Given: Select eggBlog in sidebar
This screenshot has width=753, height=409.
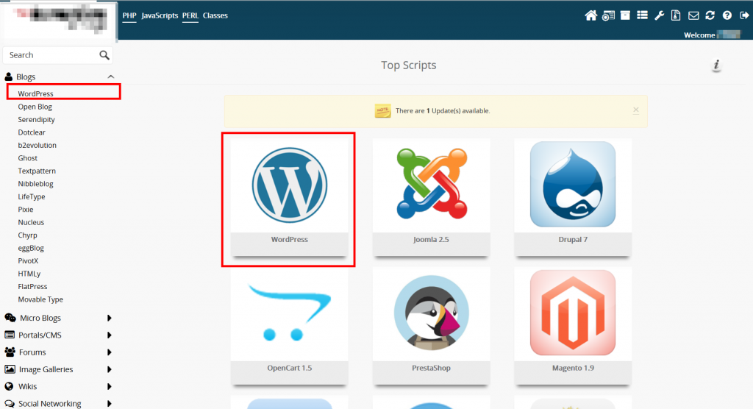Looking at the screenshot, I should (x=31, y=248).
